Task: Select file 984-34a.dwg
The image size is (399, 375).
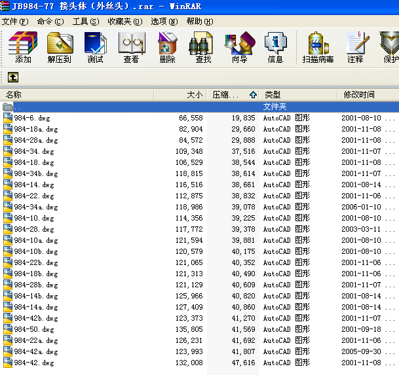Action: 36,207
